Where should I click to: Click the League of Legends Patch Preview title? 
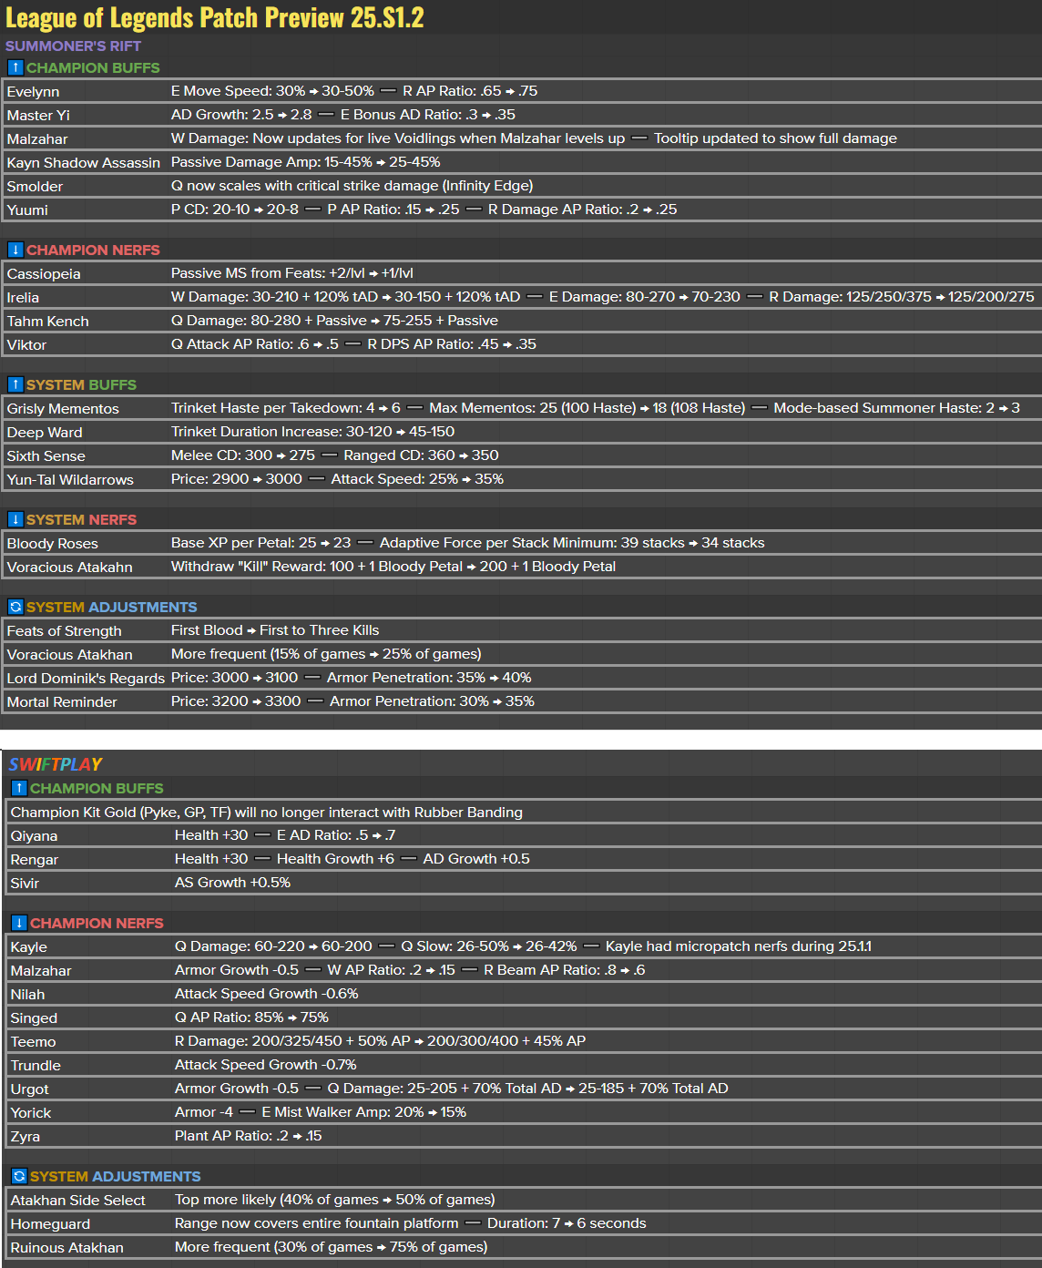pyautogui.click(x=215, y=17)
